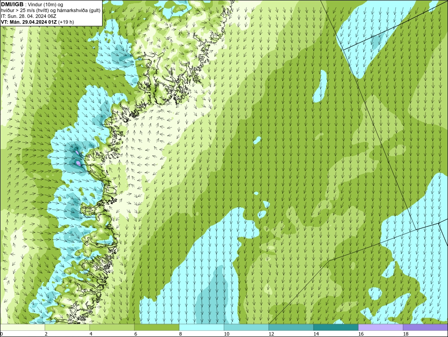Image resolution: width=448 pixels, height=337 pixels.
Task: Click the scale label '4'
Action: click(x=91, y=334)
